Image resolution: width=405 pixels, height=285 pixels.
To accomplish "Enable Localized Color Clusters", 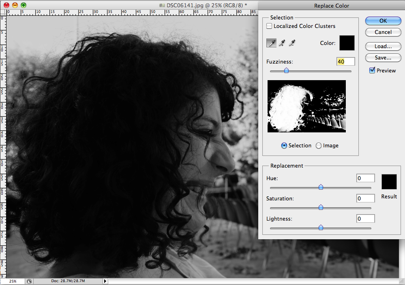I will click(269, 26).
